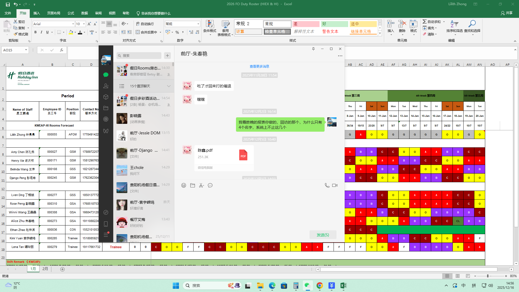Click the send file folder icon

(192, 185)
